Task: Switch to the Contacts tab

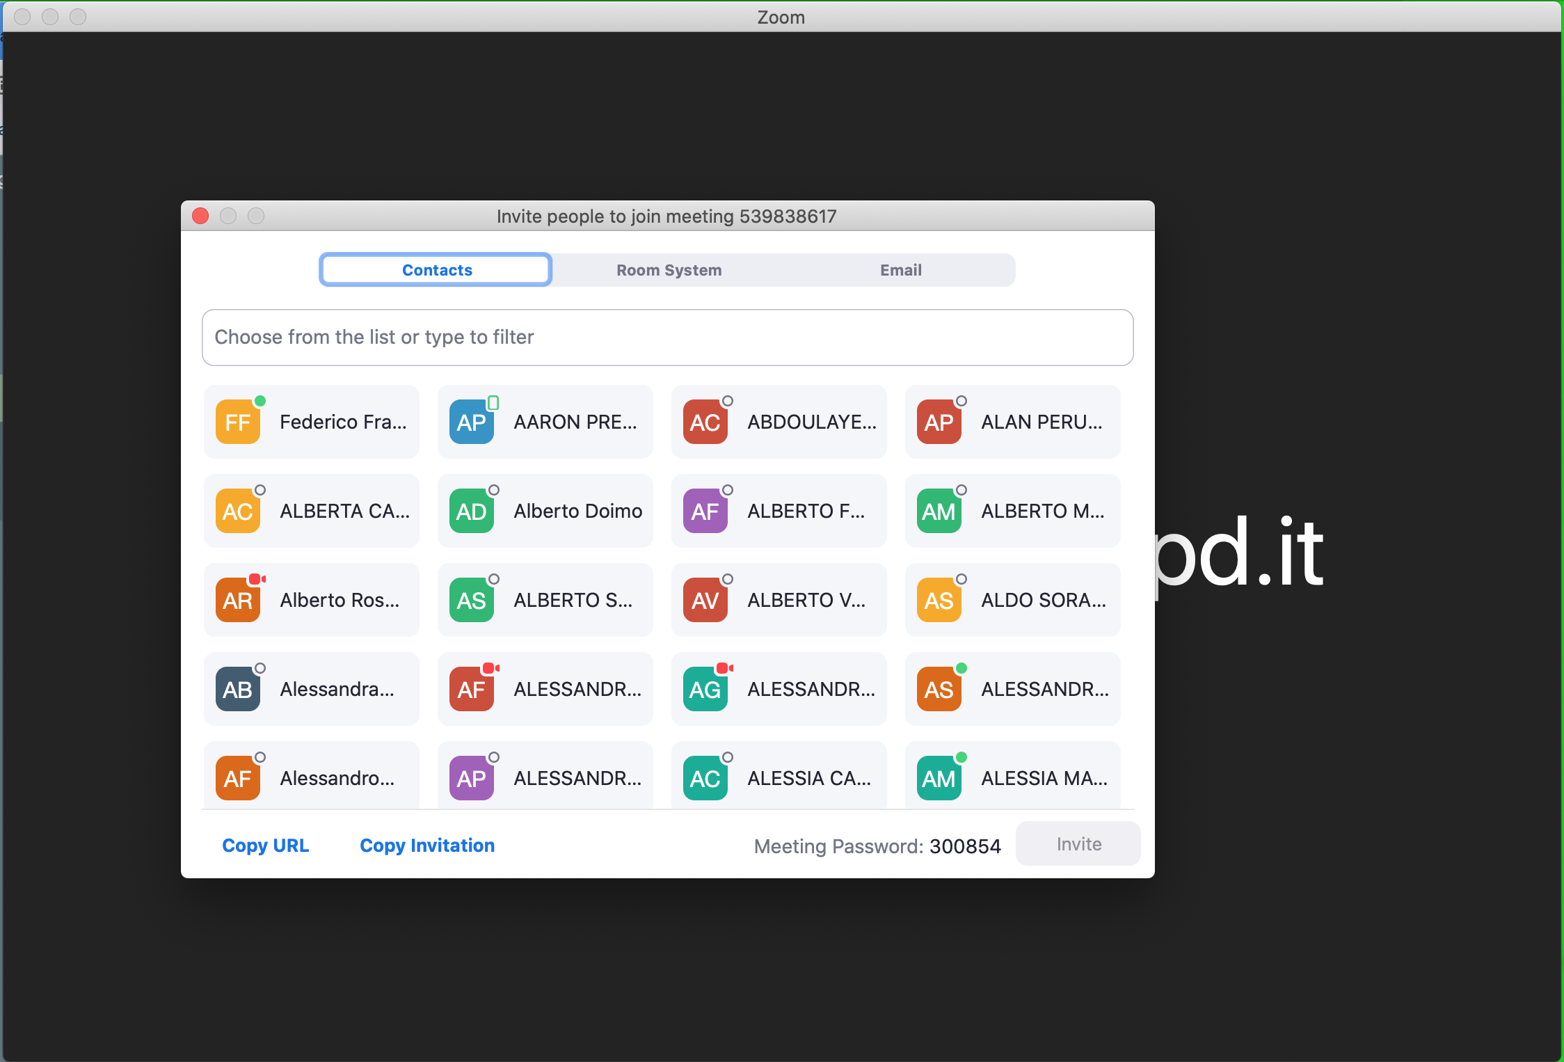Action: click(436, 270)
